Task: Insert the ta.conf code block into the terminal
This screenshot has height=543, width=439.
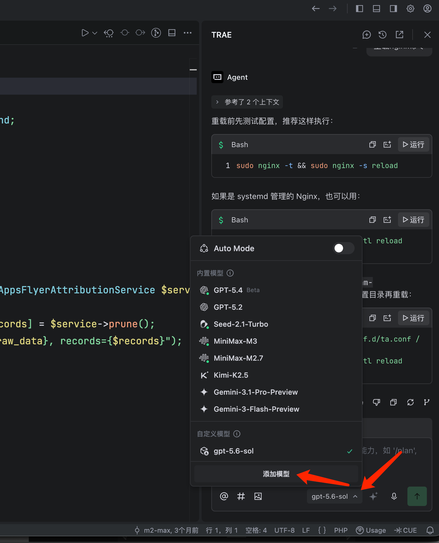Action: (x=387, y=318)
